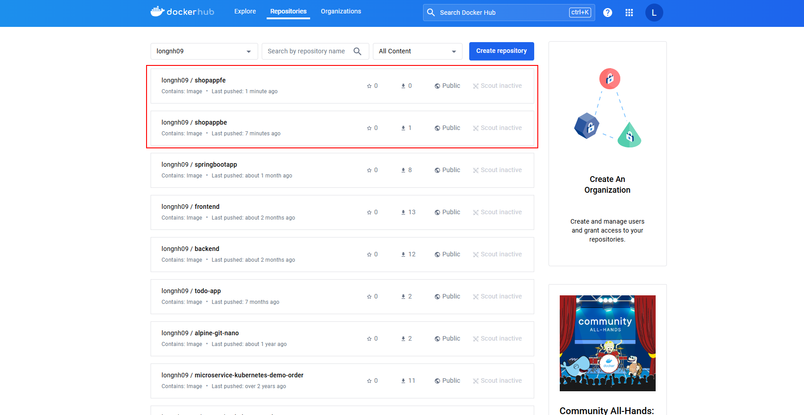Go to the Explore tab
The width and height of the screenshot is (804, 415).
pyautogui.click(x=245, y=11)
